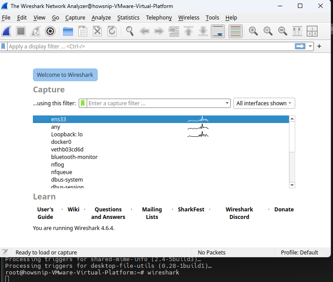This screenshot has height=282, width=333.
Task: Click the Stop capturing packets icon
Action: coord(21,31)
